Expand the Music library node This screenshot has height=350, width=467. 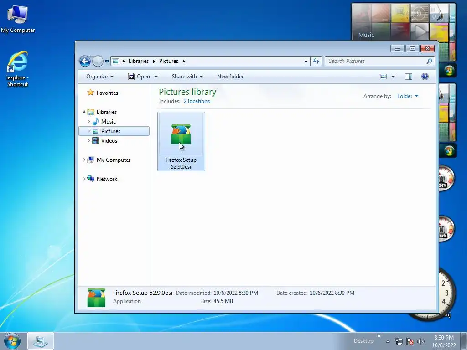(x=88, y=121)
